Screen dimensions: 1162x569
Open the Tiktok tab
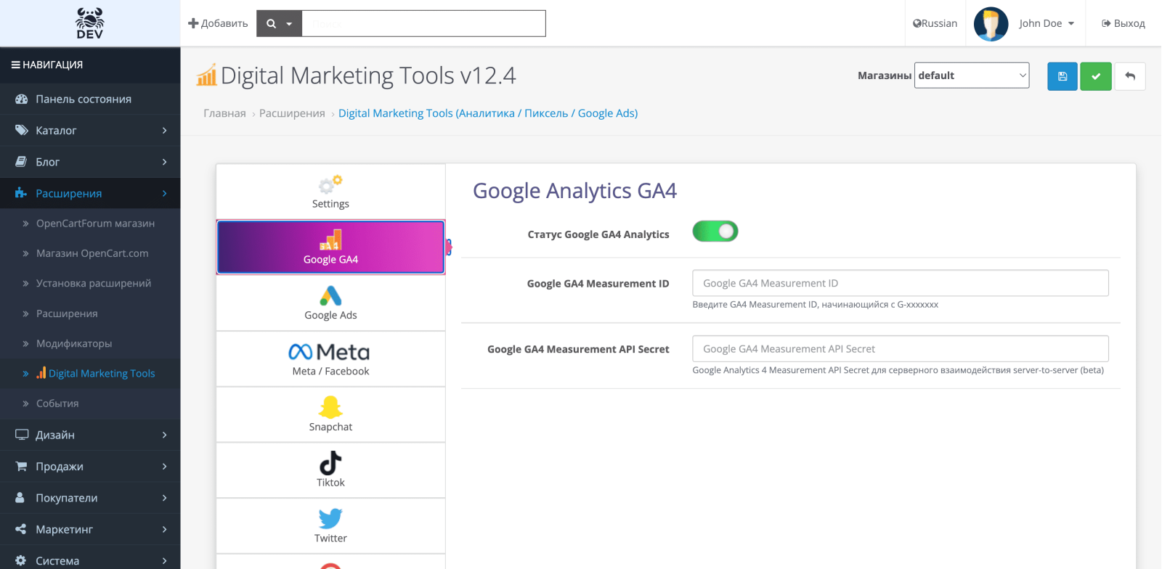click(x=330, y=471)
